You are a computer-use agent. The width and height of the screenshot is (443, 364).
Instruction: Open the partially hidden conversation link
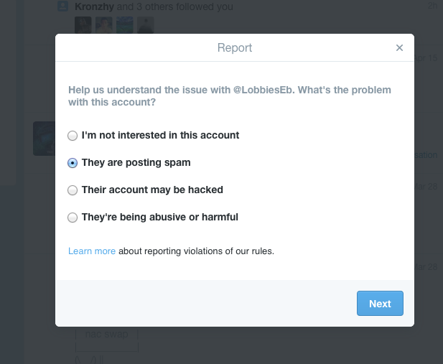coord(426,155)
